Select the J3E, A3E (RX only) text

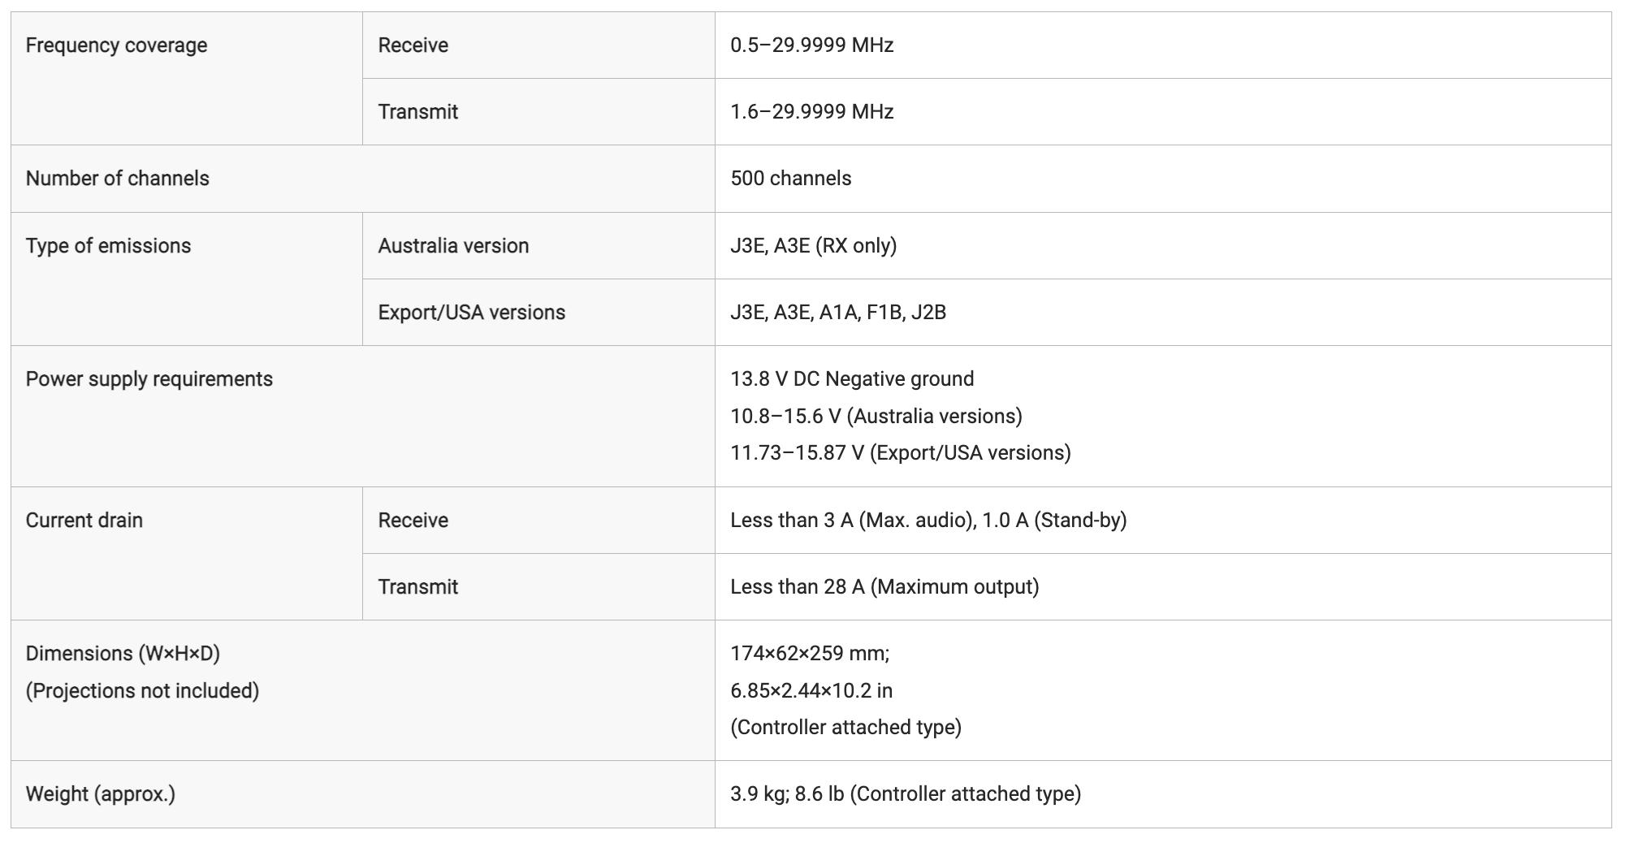[814, 246]
